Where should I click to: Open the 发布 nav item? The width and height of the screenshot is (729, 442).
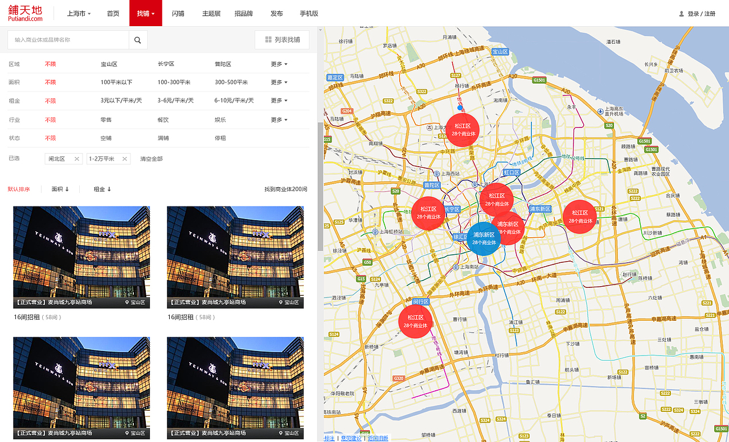tap(277, 13)
